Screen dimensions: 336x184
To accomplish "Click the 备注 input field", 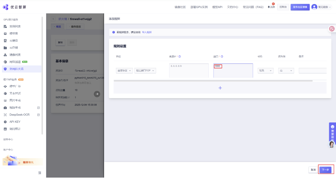I will coord(313,71).
